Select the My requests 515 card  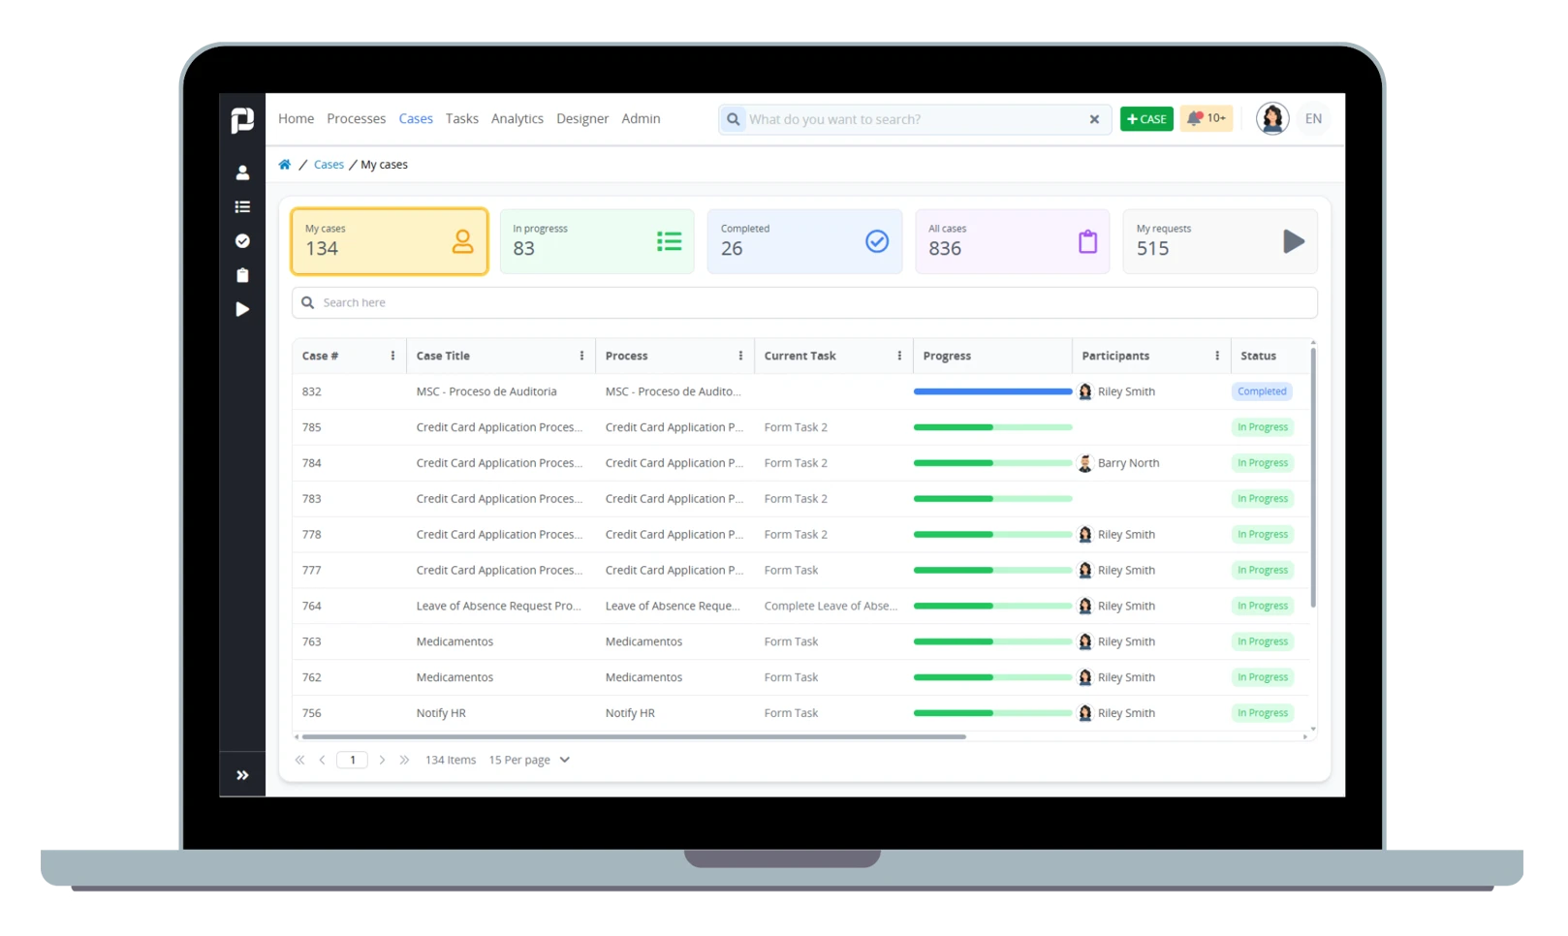1220,241
